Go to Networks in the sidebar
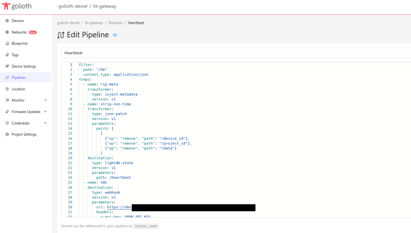Screen dimensions: 411x233 [x=19, y=32]
